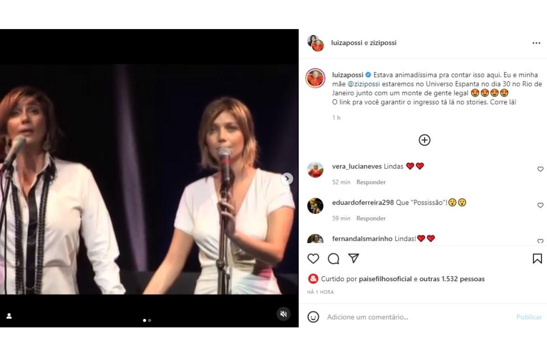Viewport: 547px width, 364px height.
Task: Open comments with speech bubble icon
Action: click(x=333, y=258)
